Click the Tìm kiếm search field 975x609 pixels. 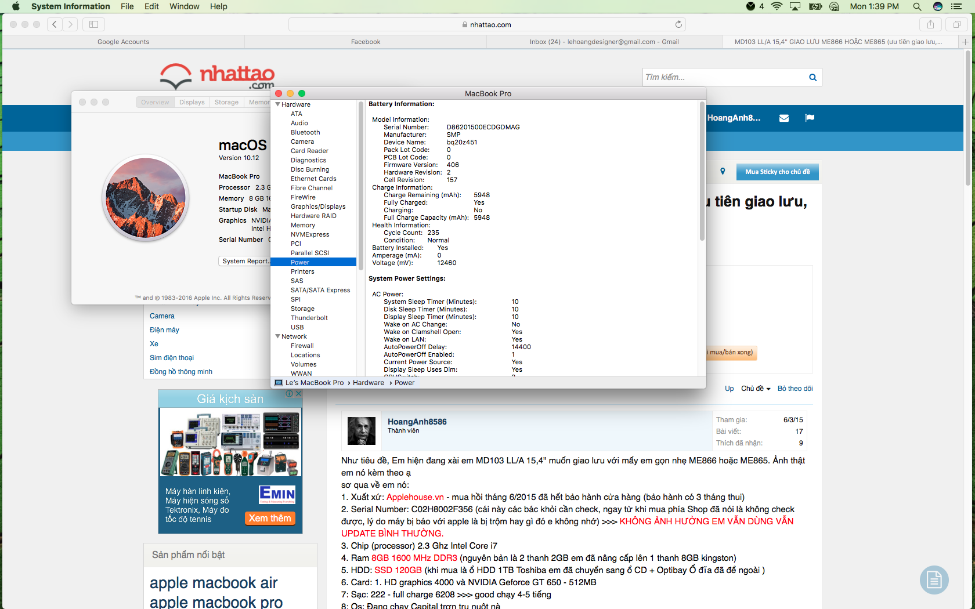coord(724,77)
